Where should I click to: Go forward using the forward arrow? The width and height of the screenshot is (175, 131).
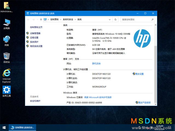pos(33,20)
